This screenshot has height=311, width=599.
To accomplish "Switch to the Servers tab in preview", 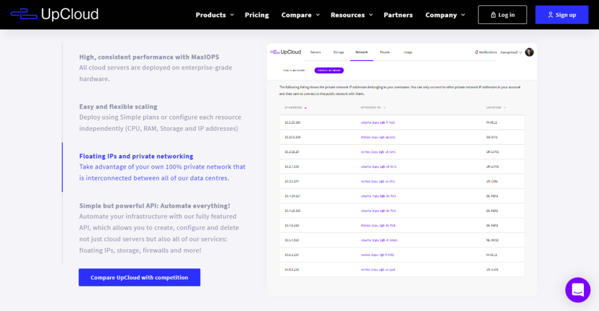I will (x=315, y=52).
